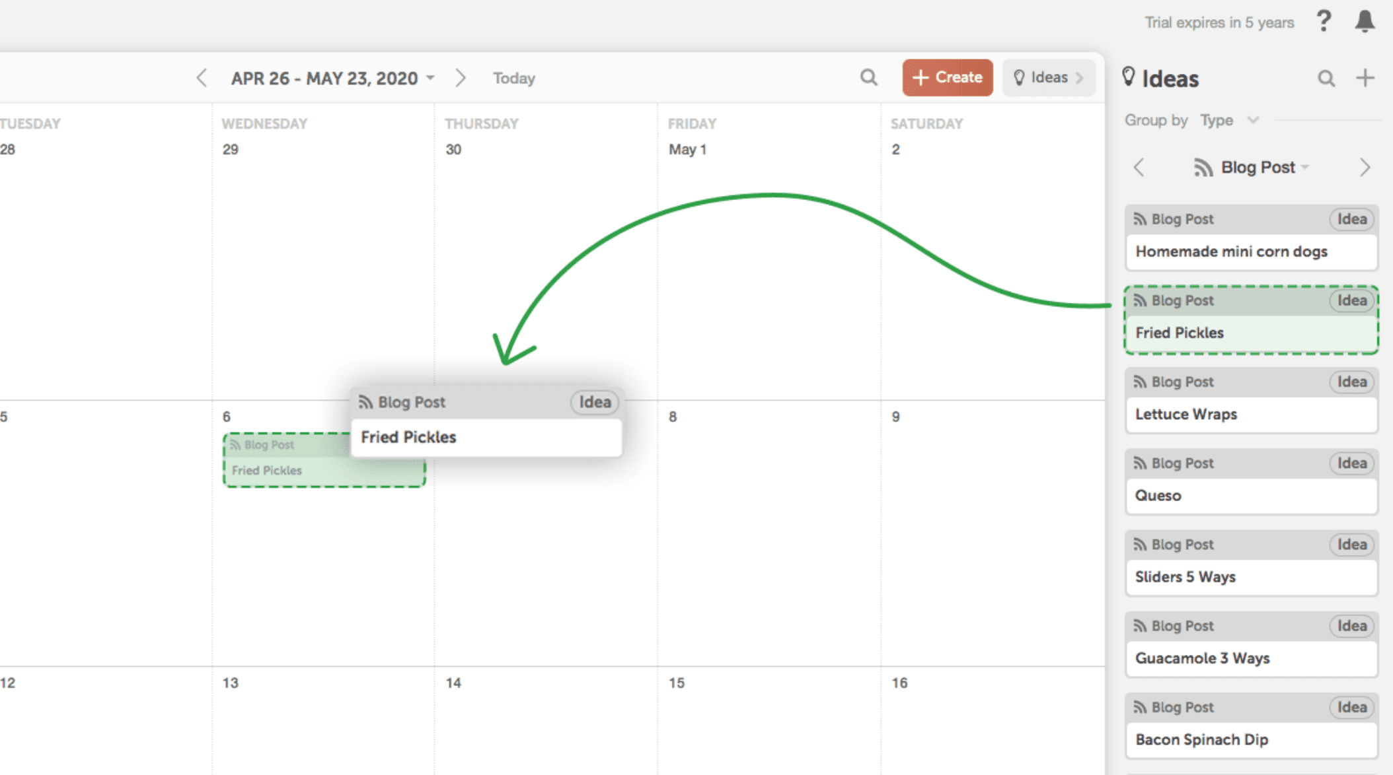This screenshot has height=775, width=1393.
Task: Jump to Today
Action: tap(513, 78)
